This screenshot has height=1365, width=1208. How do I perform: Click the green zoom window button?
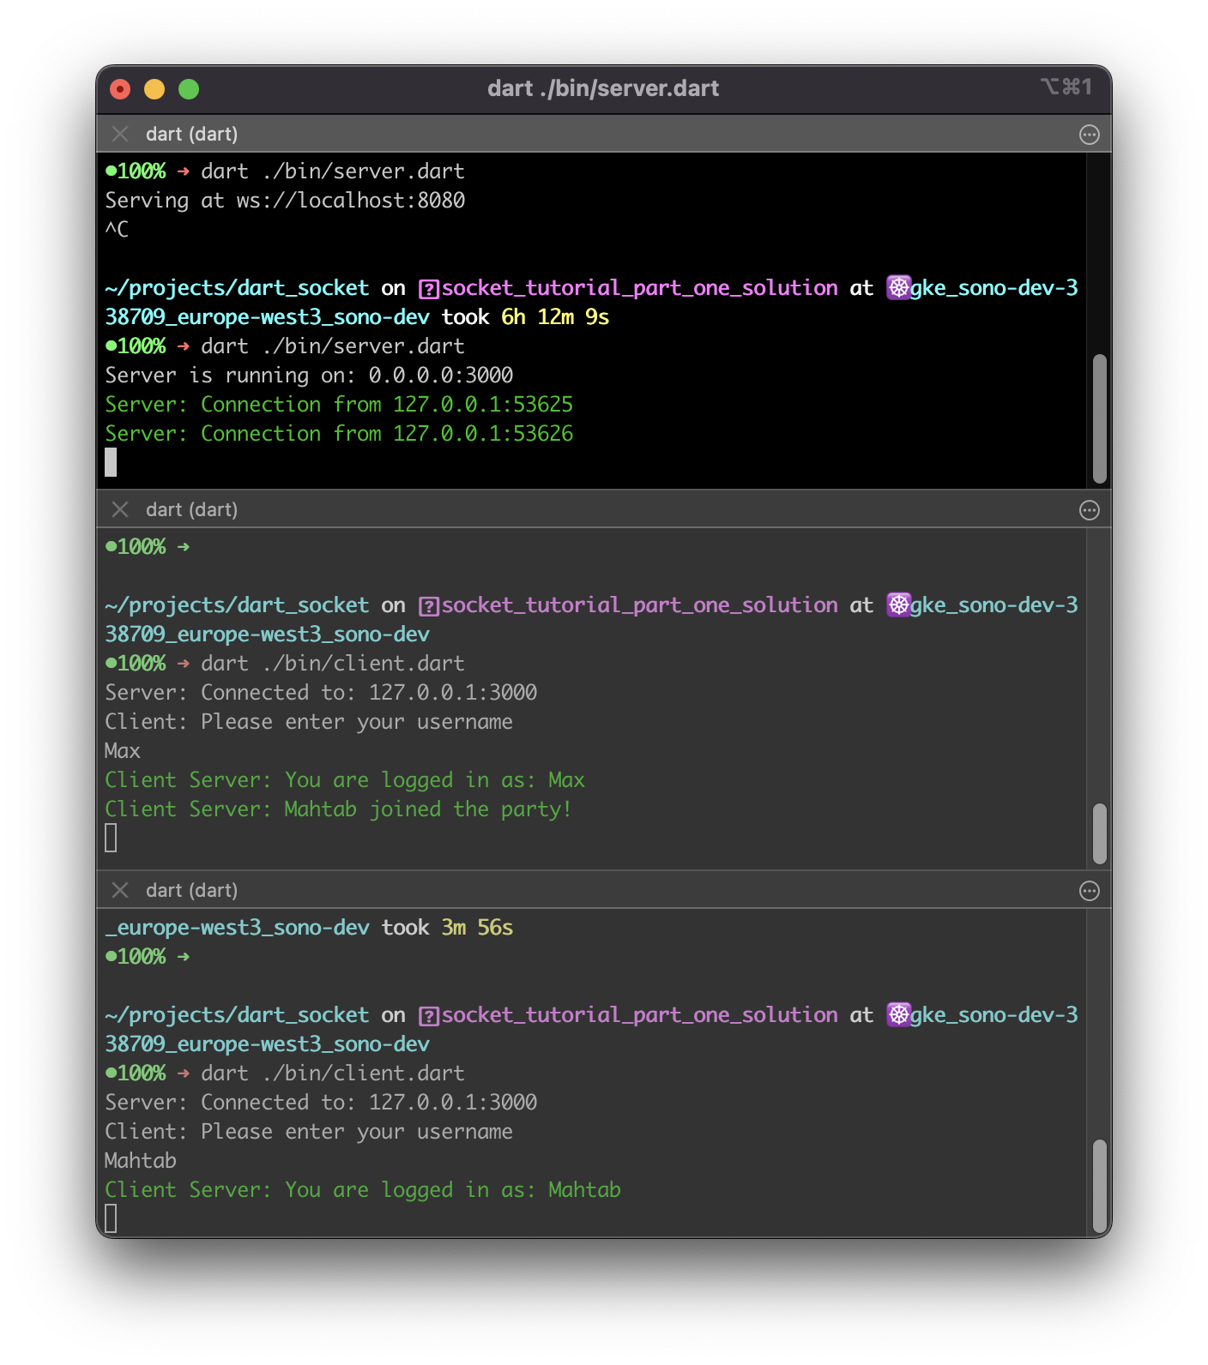pyautogui.click(x=189, y=89)
